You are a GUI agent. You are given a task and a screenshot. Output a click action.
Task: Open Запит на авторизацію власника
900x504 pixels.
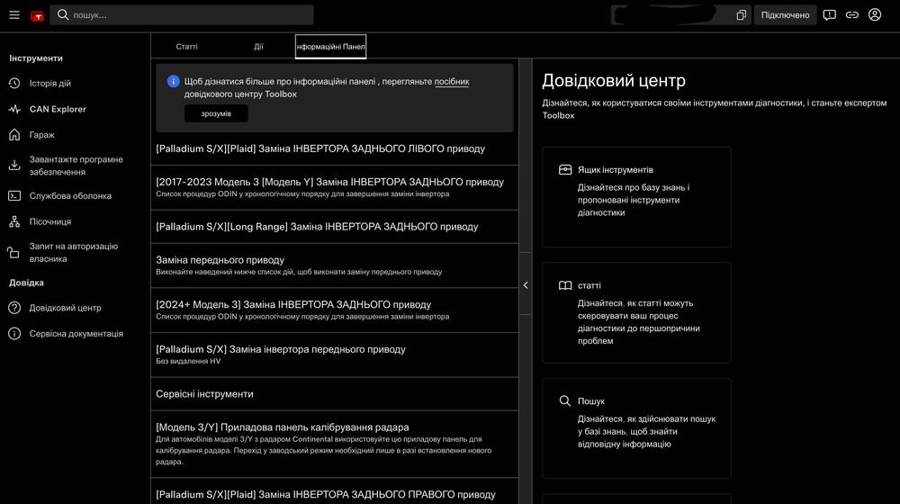[76, 252]
